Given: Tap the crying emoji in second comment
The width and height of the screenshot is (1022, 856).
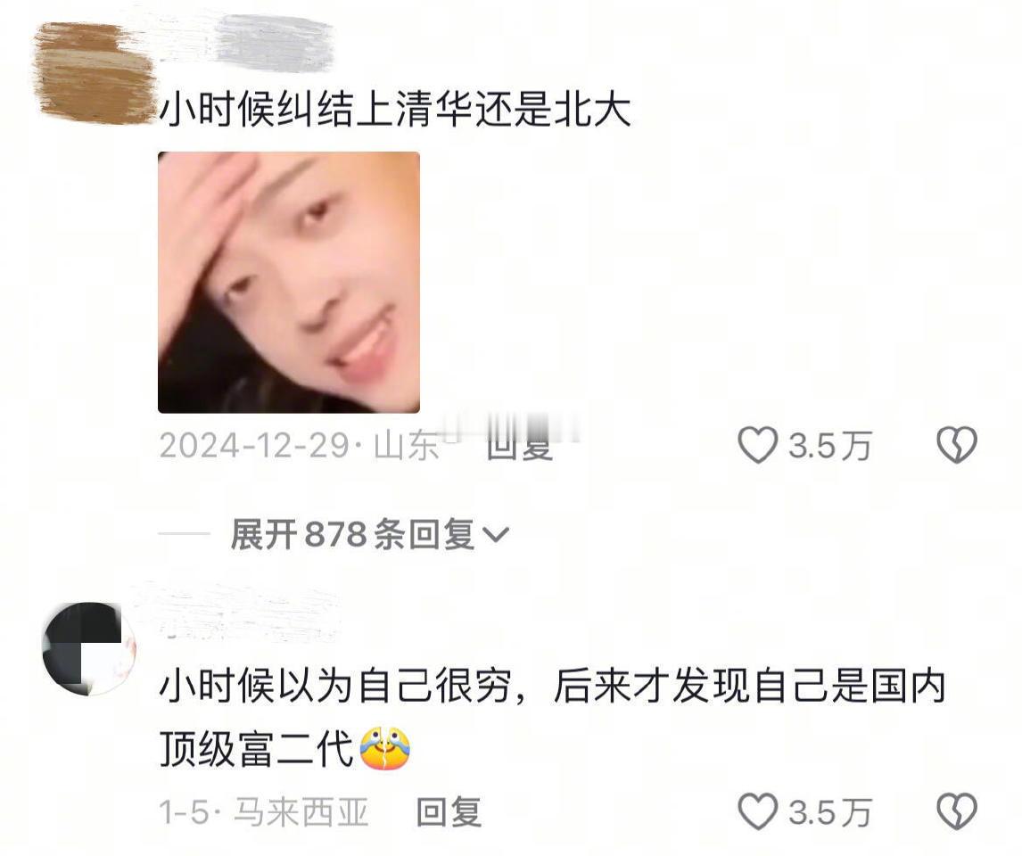Looking at the screenshot, I should coord(386,749).
